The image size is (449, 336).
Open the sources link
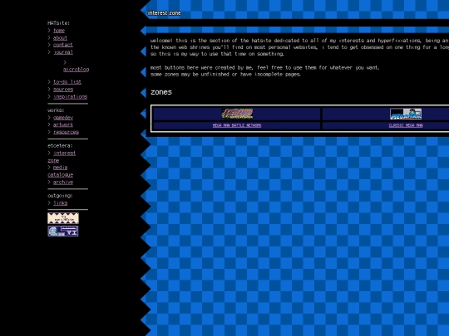pos(63,89)
